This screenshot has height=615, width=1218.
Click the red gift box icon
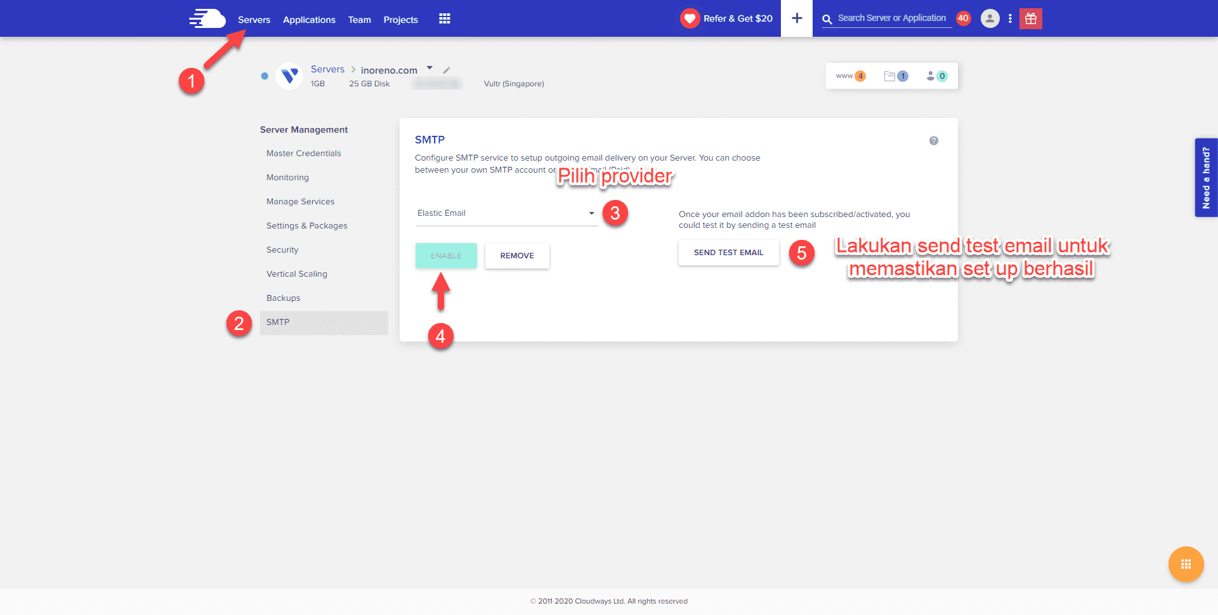pos(1031,18)
